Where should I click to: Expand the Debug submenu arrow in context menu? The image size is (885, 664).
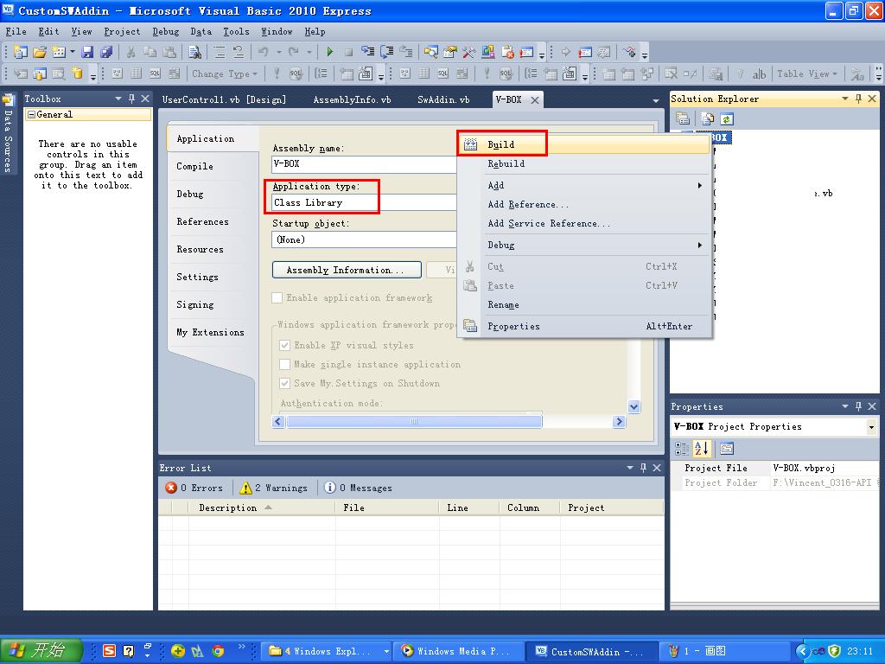point(700,245)
